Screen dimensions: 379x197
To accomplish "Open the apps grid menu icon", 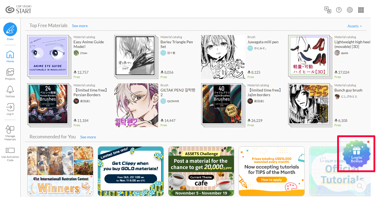I will click(361, 10).
